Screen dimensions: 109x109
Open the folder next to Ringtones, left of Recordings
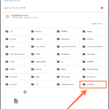click(42, 77)
